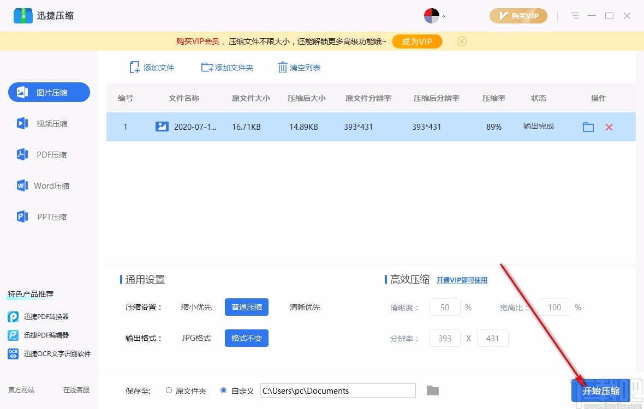Open the PPT压缩 tool
This screenshot has width=644, height=409.
point(22,216)
